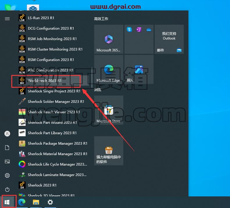Viewport: 230px width, 208px height.
Task: Open the Outlook mail tile
Action: [169, 39]
